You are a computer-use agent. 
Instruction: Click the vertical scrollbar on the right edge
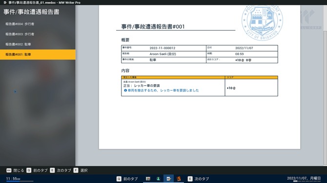click(x=325, y=98)
